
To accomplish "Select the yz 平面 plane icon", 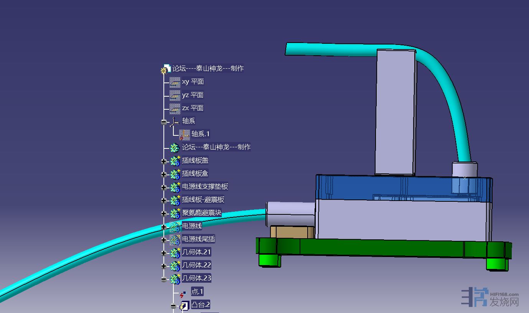I will [175, 95].
